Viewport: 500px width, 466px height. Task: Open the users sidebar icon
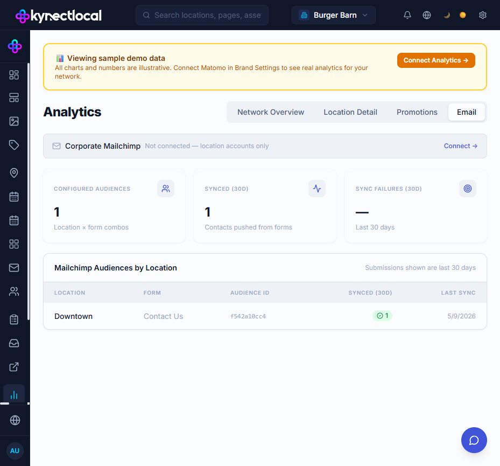(14, 291)
